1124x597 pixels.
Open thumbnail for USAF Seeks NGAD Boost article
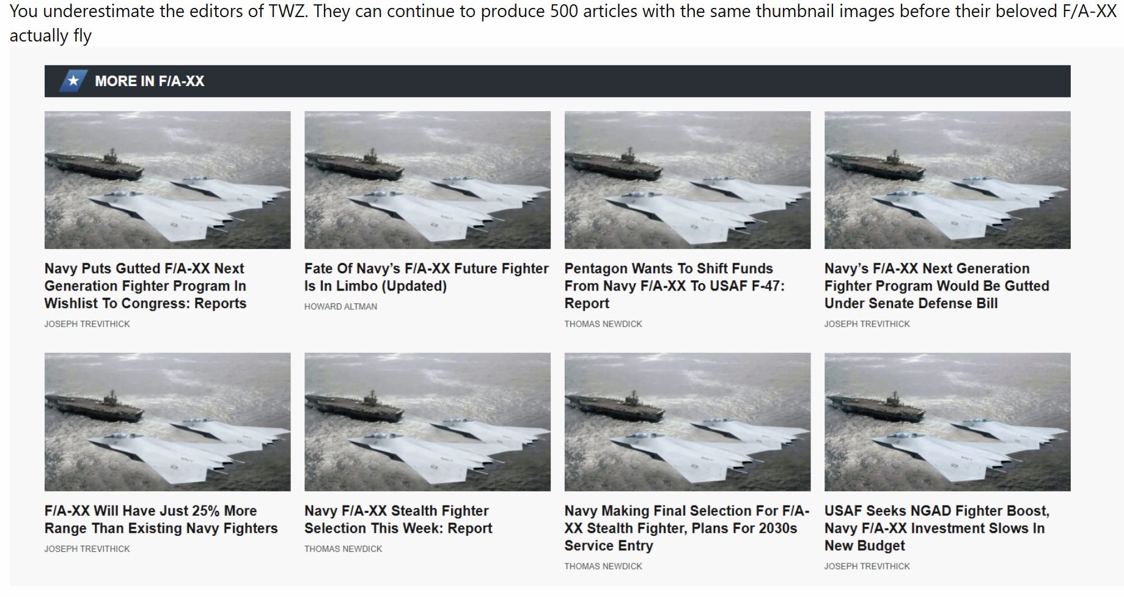click(947, 422)
